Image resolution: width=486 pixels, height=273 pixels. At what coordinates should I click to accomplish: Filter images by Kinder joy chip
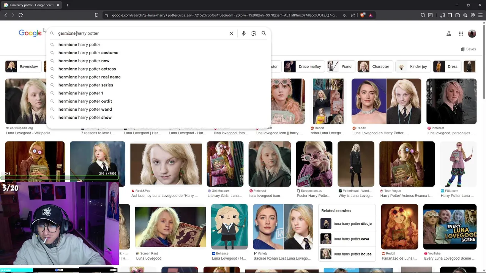point(413,66)
